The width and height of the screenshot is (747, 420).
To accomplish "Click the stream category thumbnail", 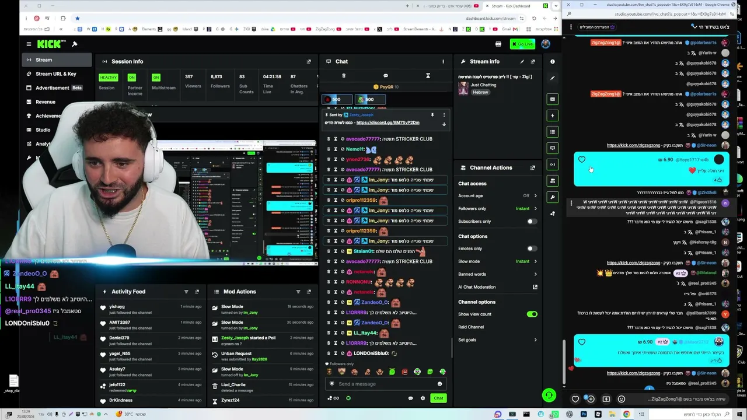I will click(463, 88).
